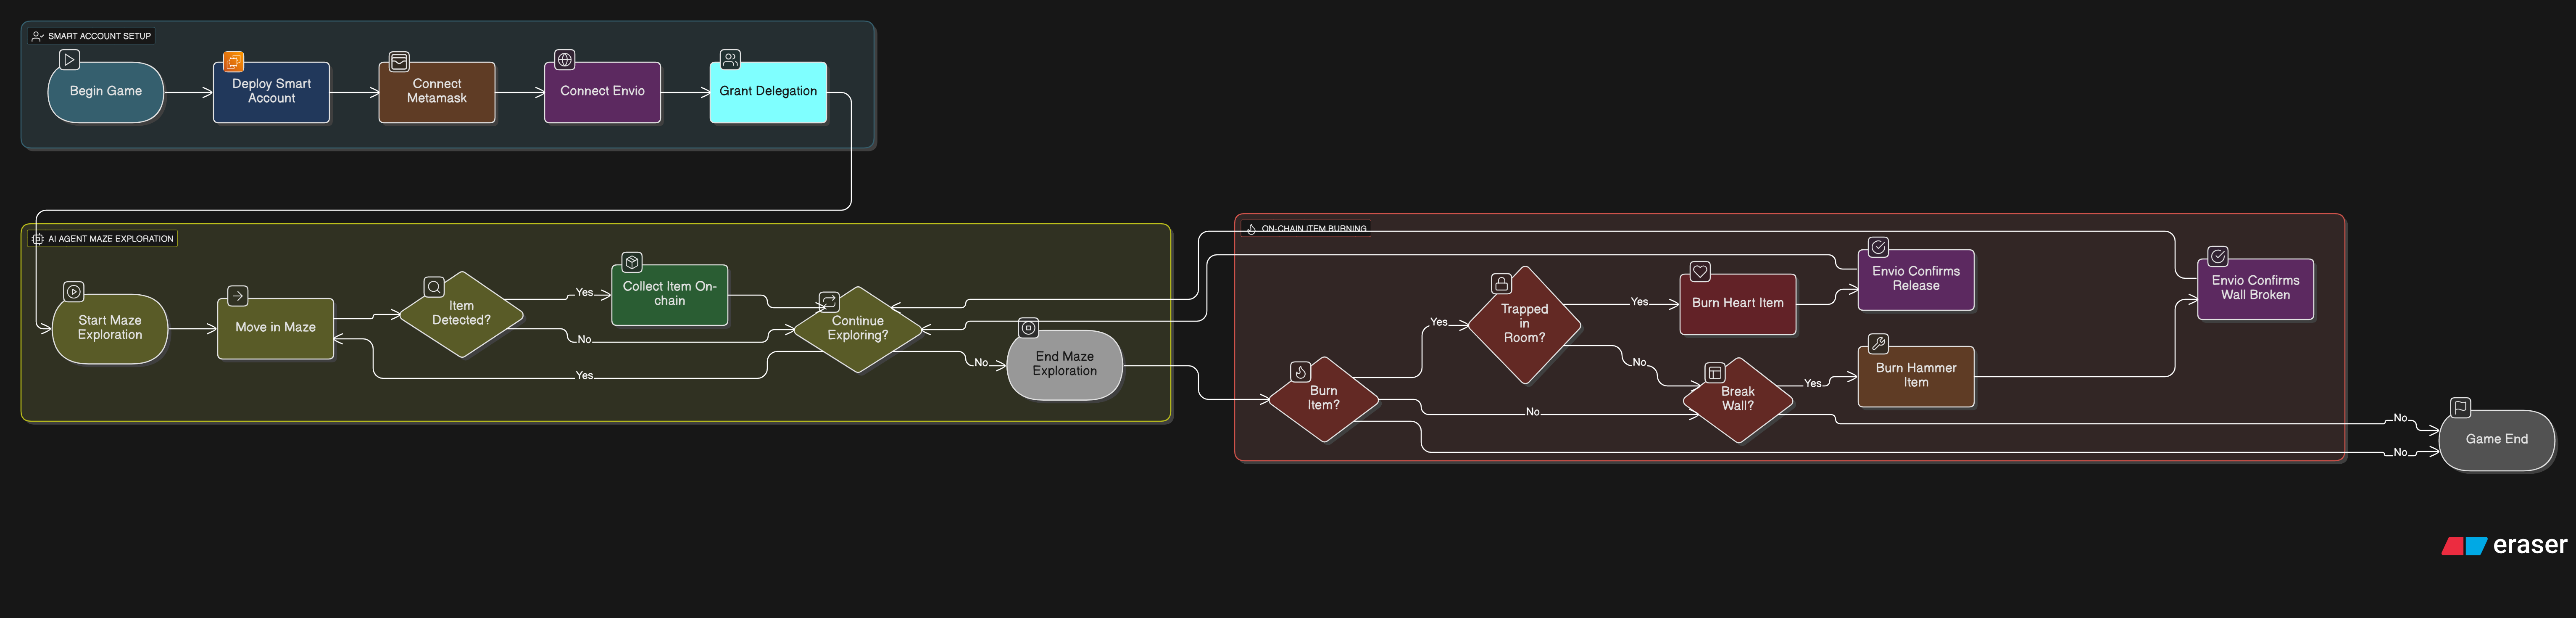Click the eraser logo link
This screenshot has height=618, width=2576.
click(2504, 545)
